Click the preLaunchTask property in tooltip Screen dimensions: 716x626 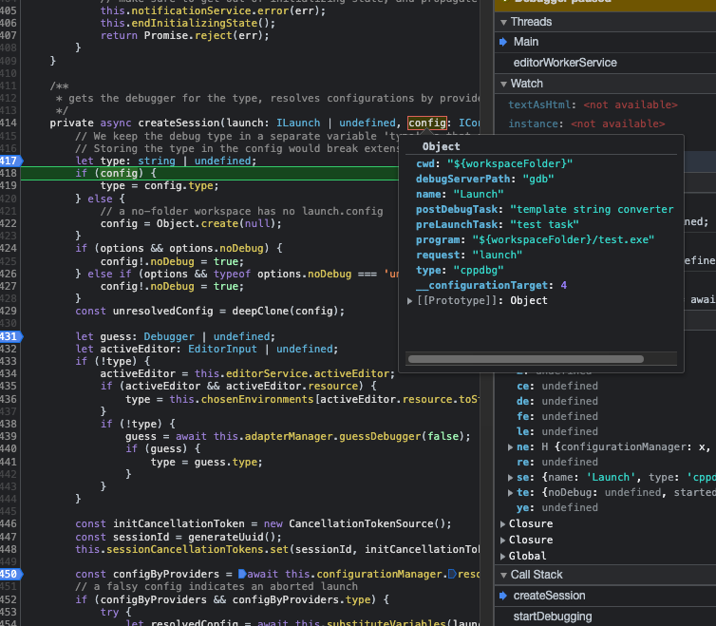coord(498,225)
